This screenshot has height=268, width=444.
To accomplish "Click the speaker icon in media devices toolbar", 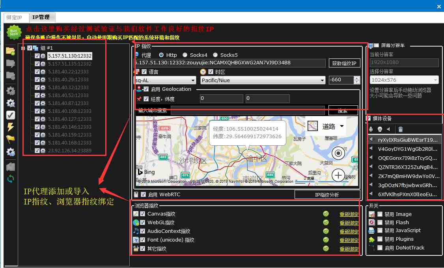I will point(388,129).
